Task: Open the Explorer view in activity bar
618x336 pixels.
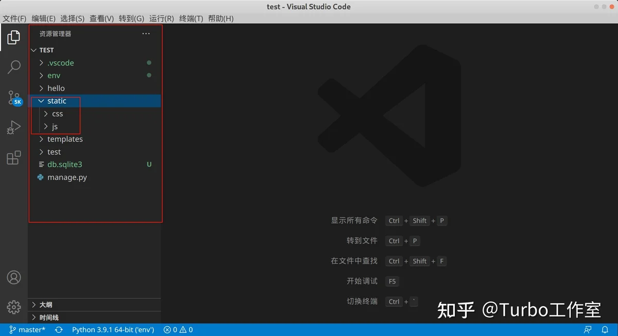Action: [x=14, y=37]
